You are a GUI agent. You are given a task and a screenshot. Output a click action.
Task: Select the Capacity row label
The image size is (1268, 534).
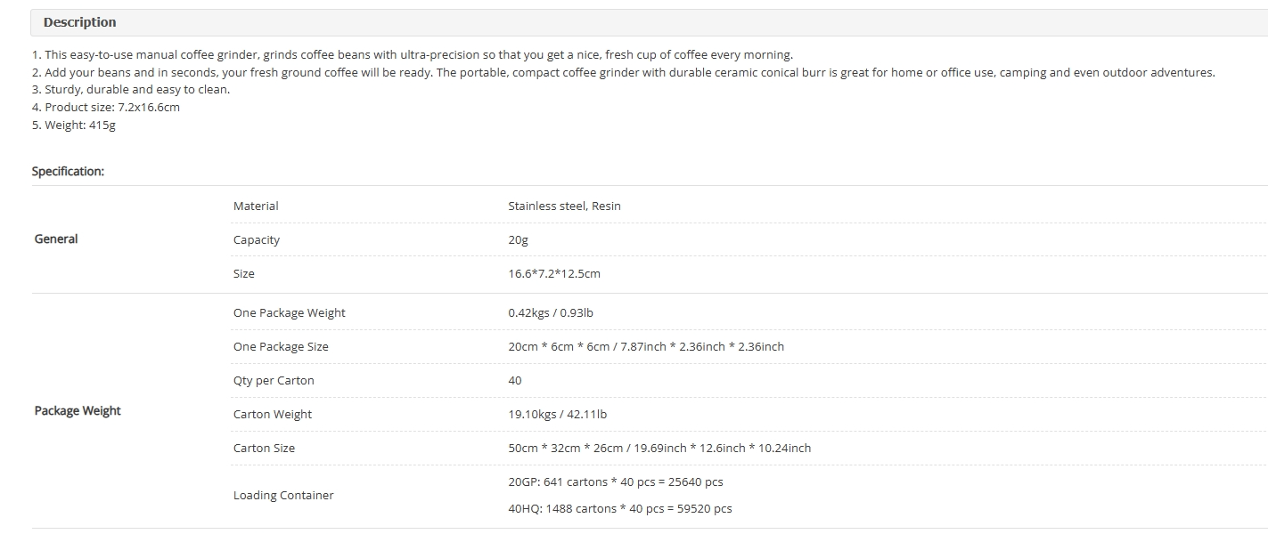[x=257, y=239]
